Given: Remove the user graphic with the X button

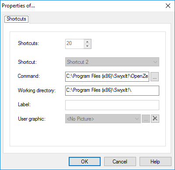Looking at the screenshot, I should point(155,118).
